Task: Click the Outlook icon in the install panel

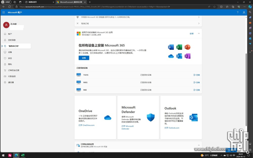Action: pyautogui.click(x=179, y=56)
